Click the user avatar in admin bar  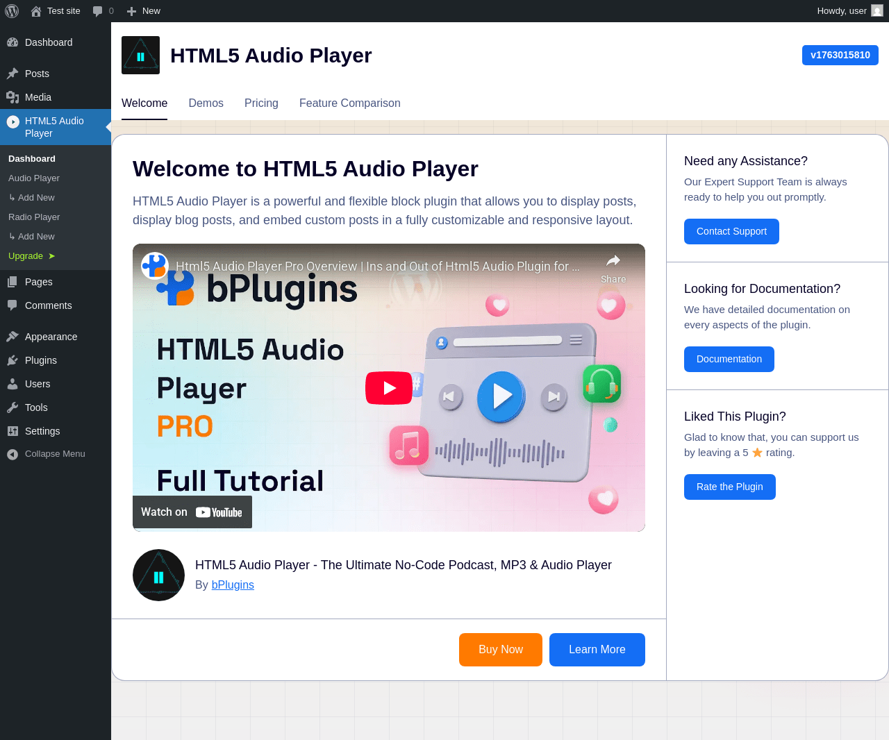(x=877, y=11)
